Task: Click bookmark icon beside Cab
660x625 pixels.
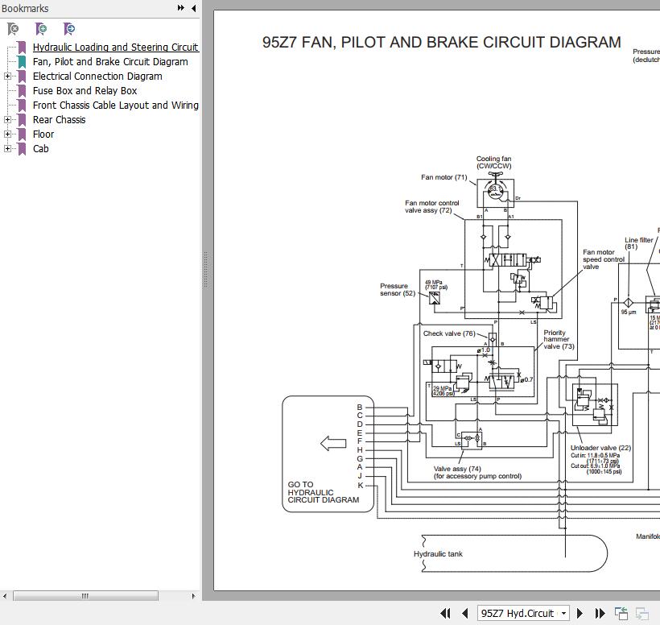Action: tap(22, 149)
